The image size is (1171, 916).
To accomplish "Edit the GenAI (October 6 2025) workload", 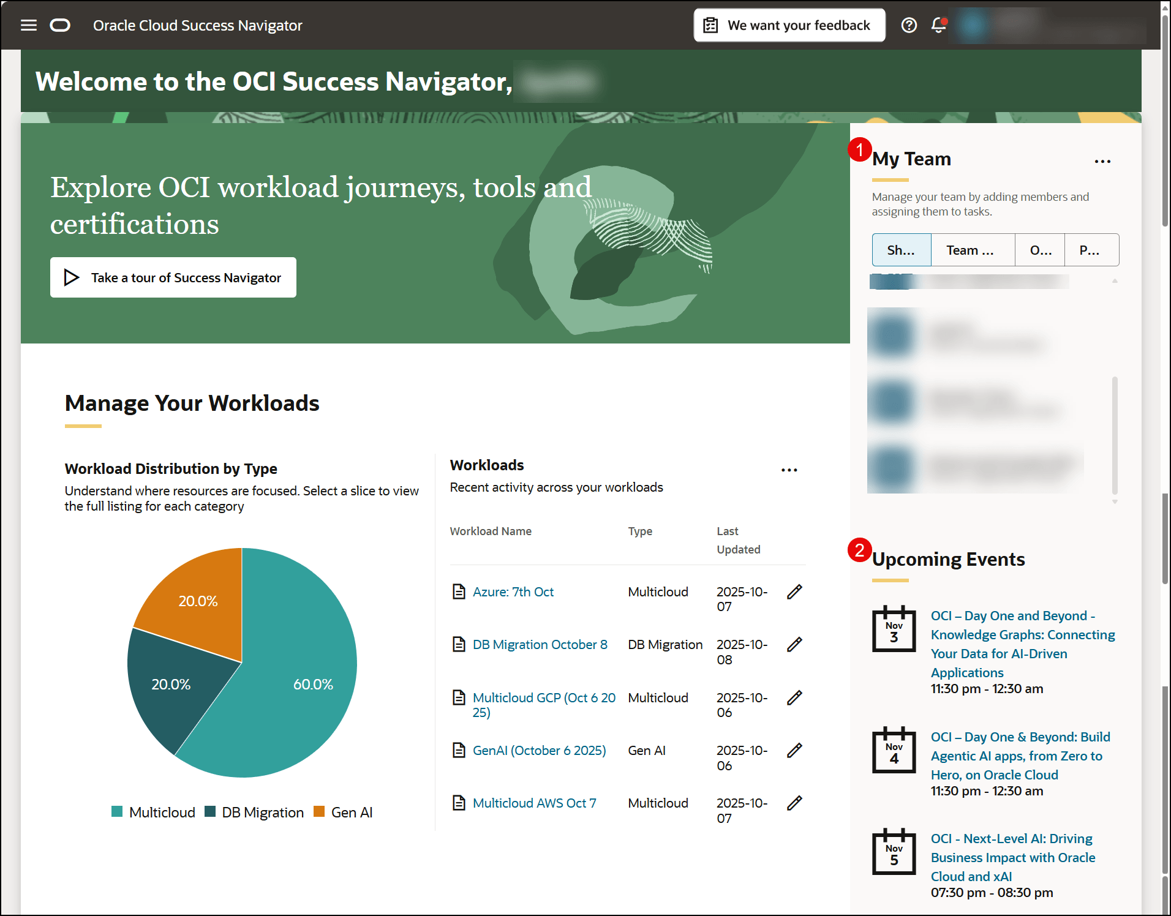I will pos(794,750).
